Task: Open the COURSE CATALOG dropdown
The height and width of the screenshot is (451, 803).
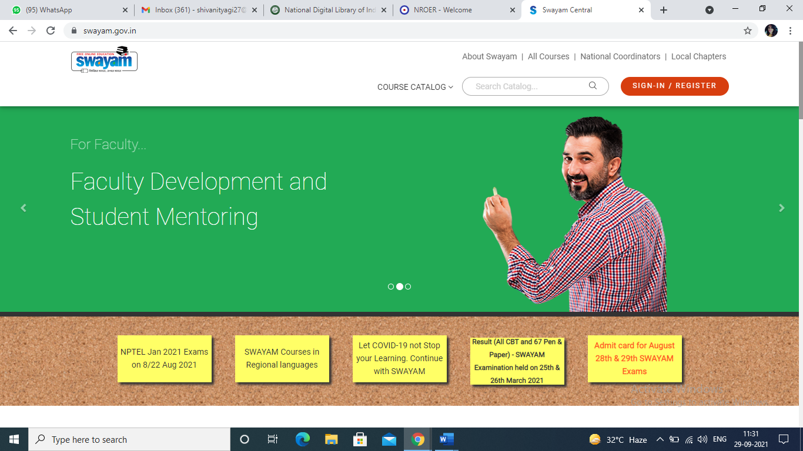Action: click(x=415, y=86)
